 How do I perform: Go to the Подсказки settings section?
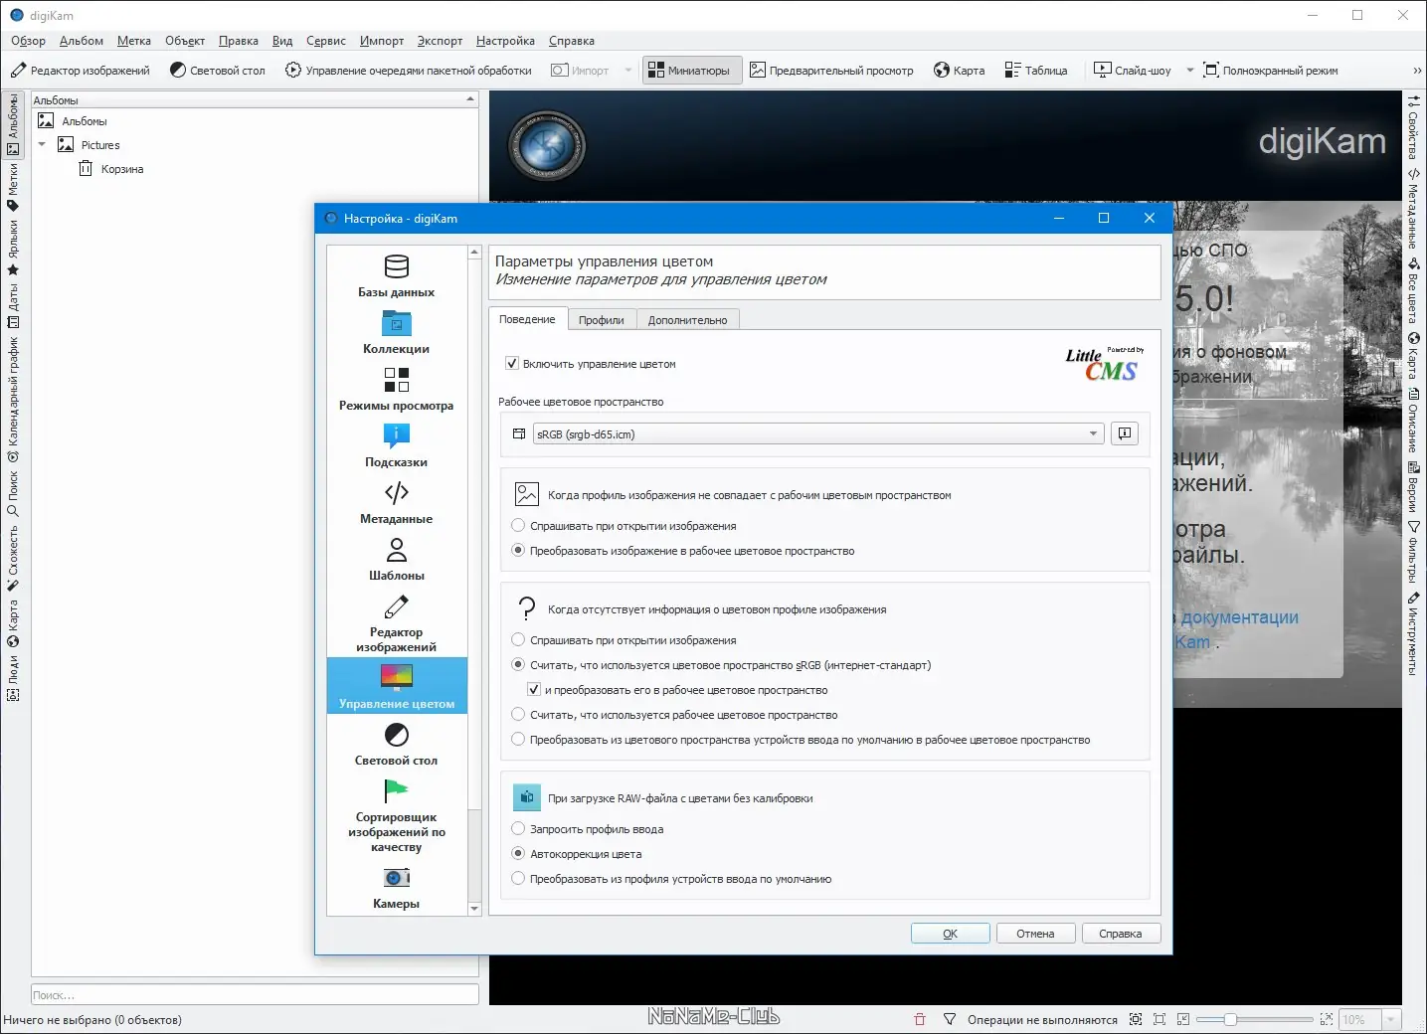396,446
